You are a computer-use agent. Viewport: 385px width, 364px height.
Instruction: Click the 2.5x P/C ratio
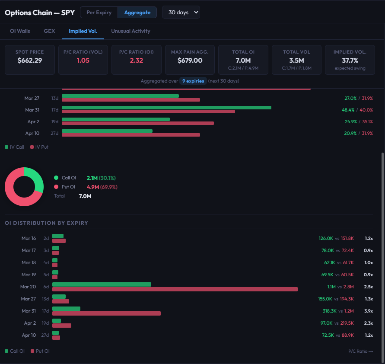369,287
